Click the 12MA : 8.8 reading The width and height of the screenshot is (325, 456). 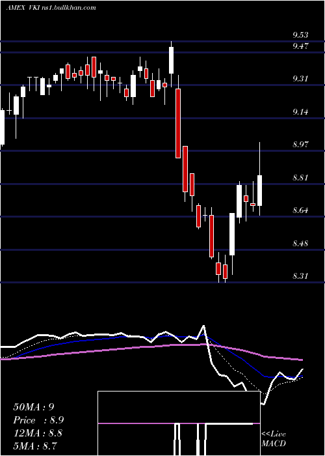[x=37, y=433]
